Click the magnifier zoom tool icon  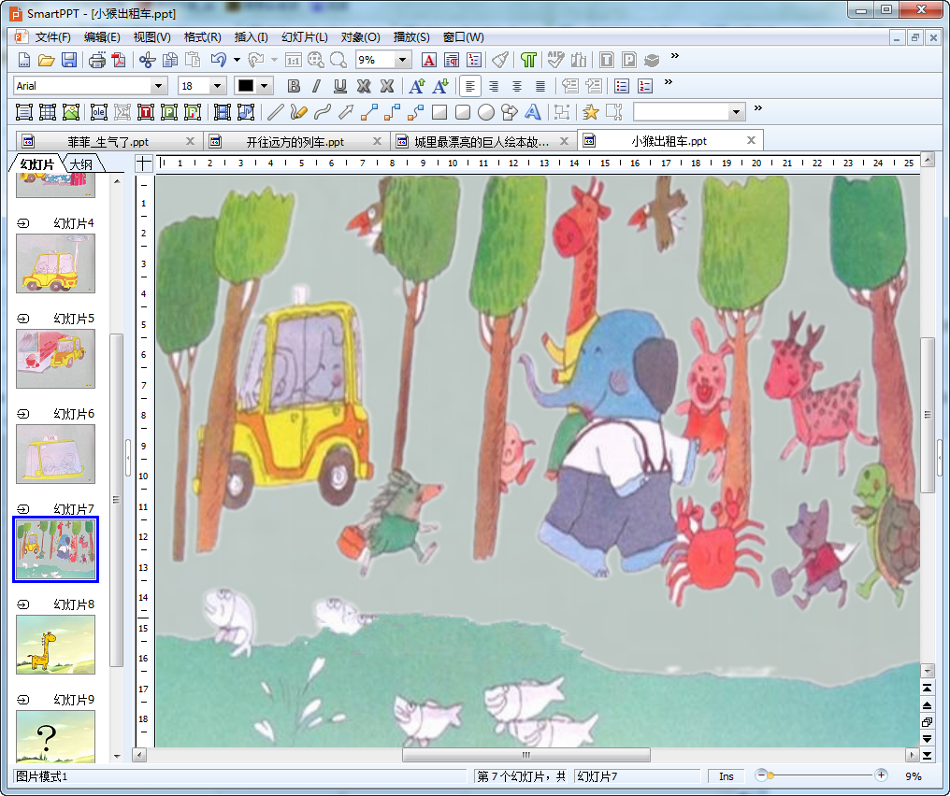(x=338, y=60)
